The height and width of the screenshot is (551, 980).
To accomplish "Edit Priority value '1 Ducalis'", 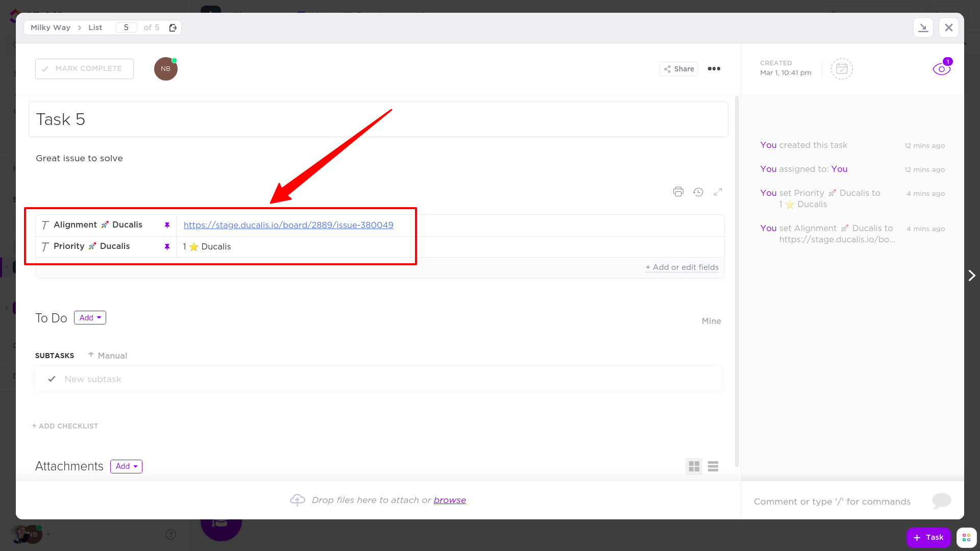I will (x=207, y=247).
